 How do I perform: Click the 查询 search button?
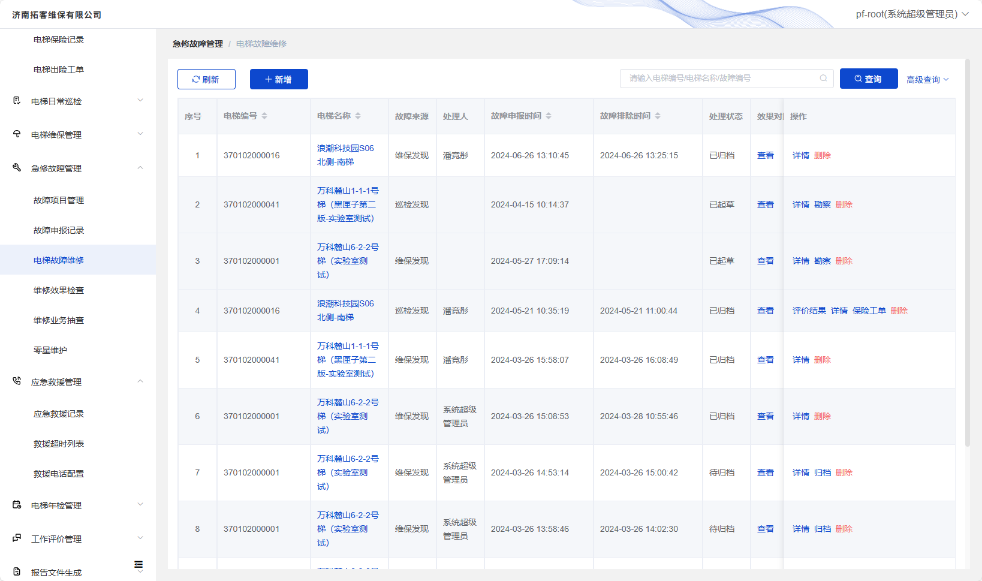pyautogui.click(x=869, y=79)
